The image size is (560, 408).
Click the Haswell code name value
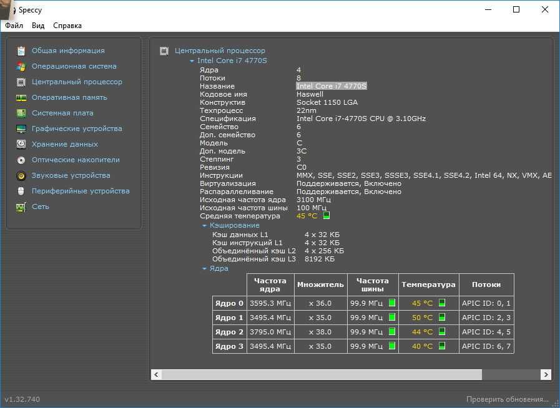tap(310, 94)
